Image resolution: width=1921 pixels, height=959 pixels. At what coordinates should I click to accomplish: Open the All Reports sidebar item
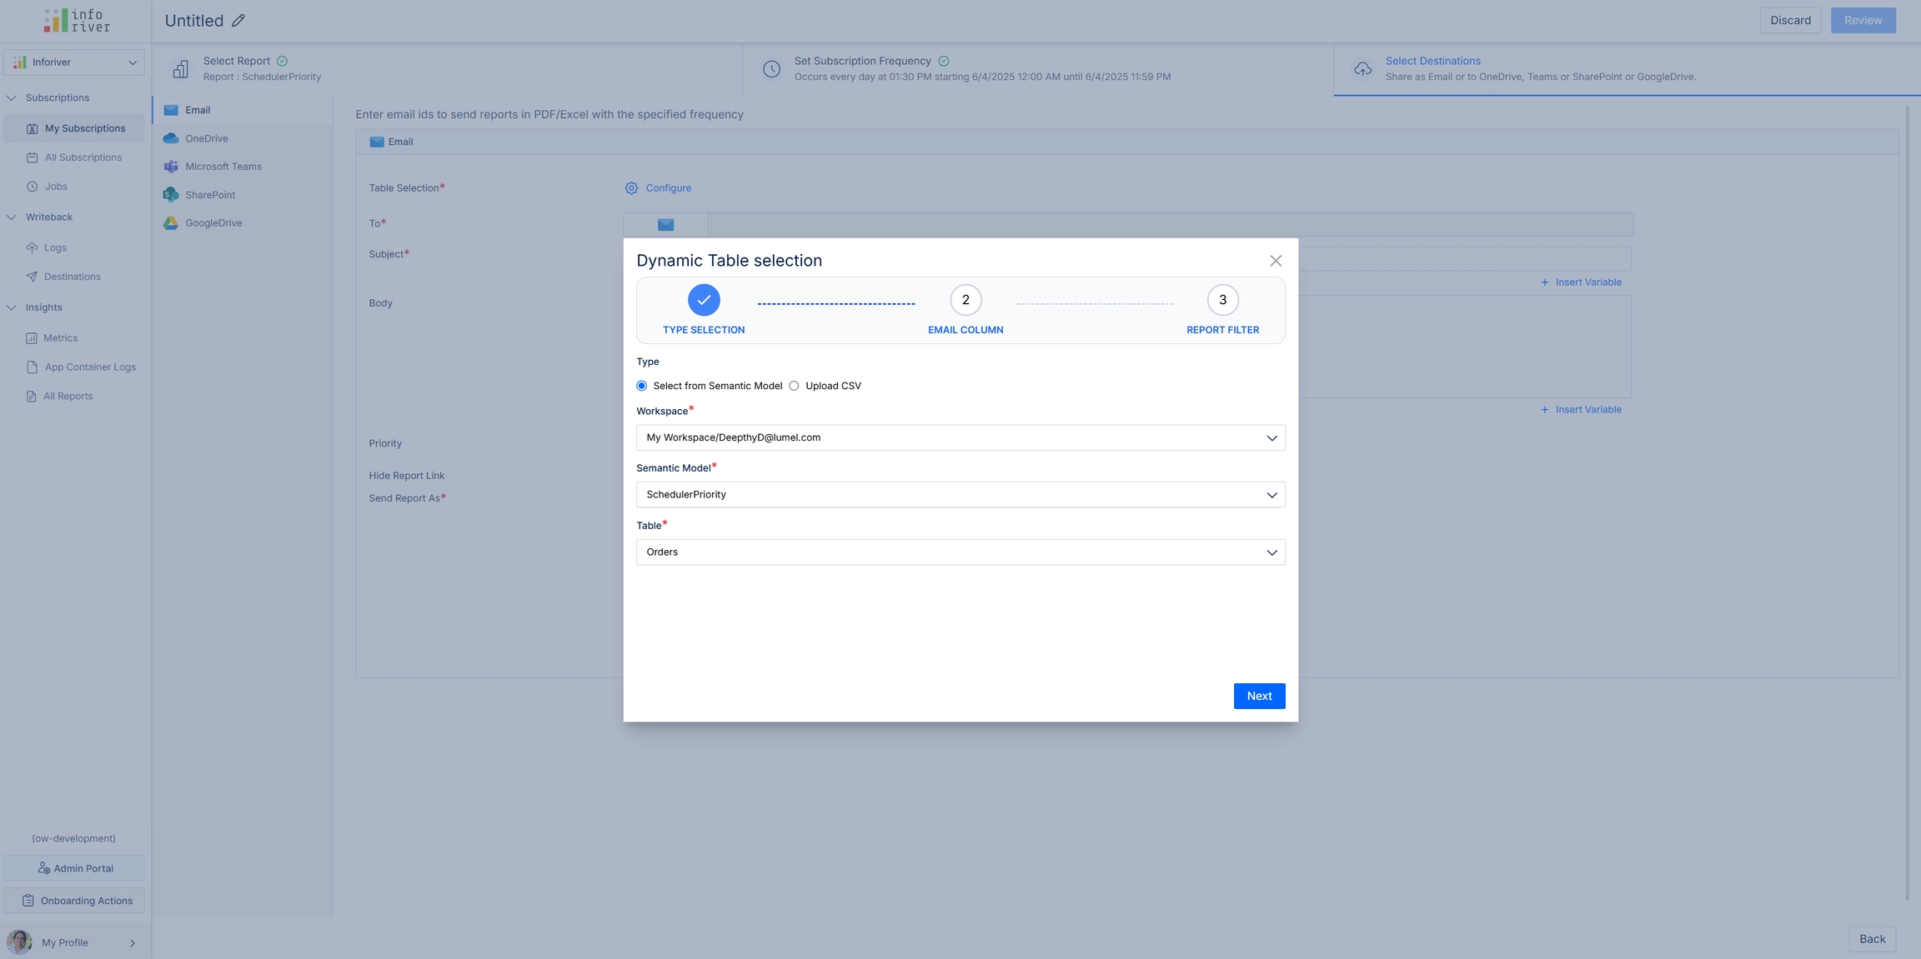click(68, 397)
